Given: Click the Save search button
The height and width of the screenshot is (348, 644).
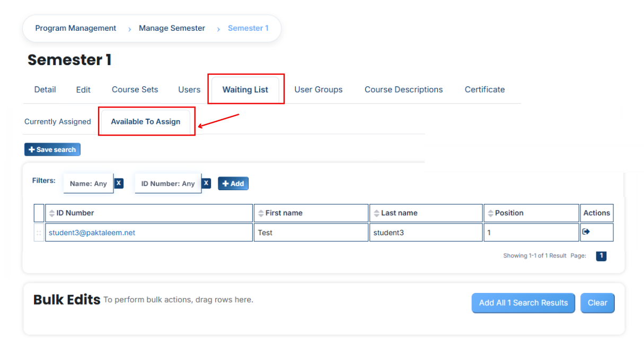Looking at the screenshot, I should (x=52, y=149).
